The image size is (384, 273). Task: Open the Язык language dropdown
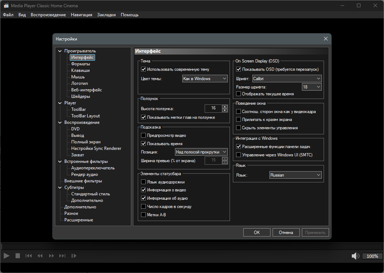(295, 175)
